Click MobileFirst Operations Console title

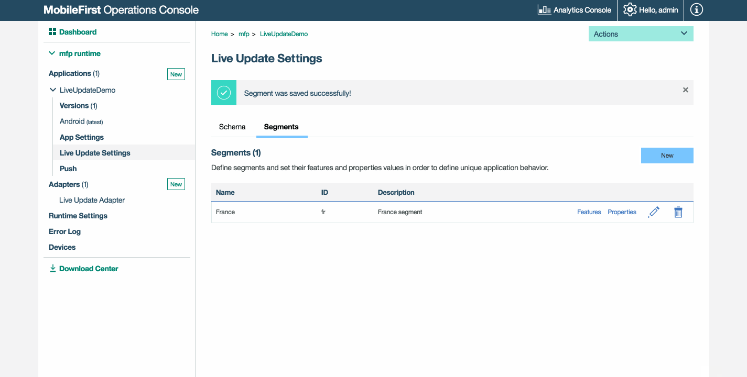coord(121,10)
